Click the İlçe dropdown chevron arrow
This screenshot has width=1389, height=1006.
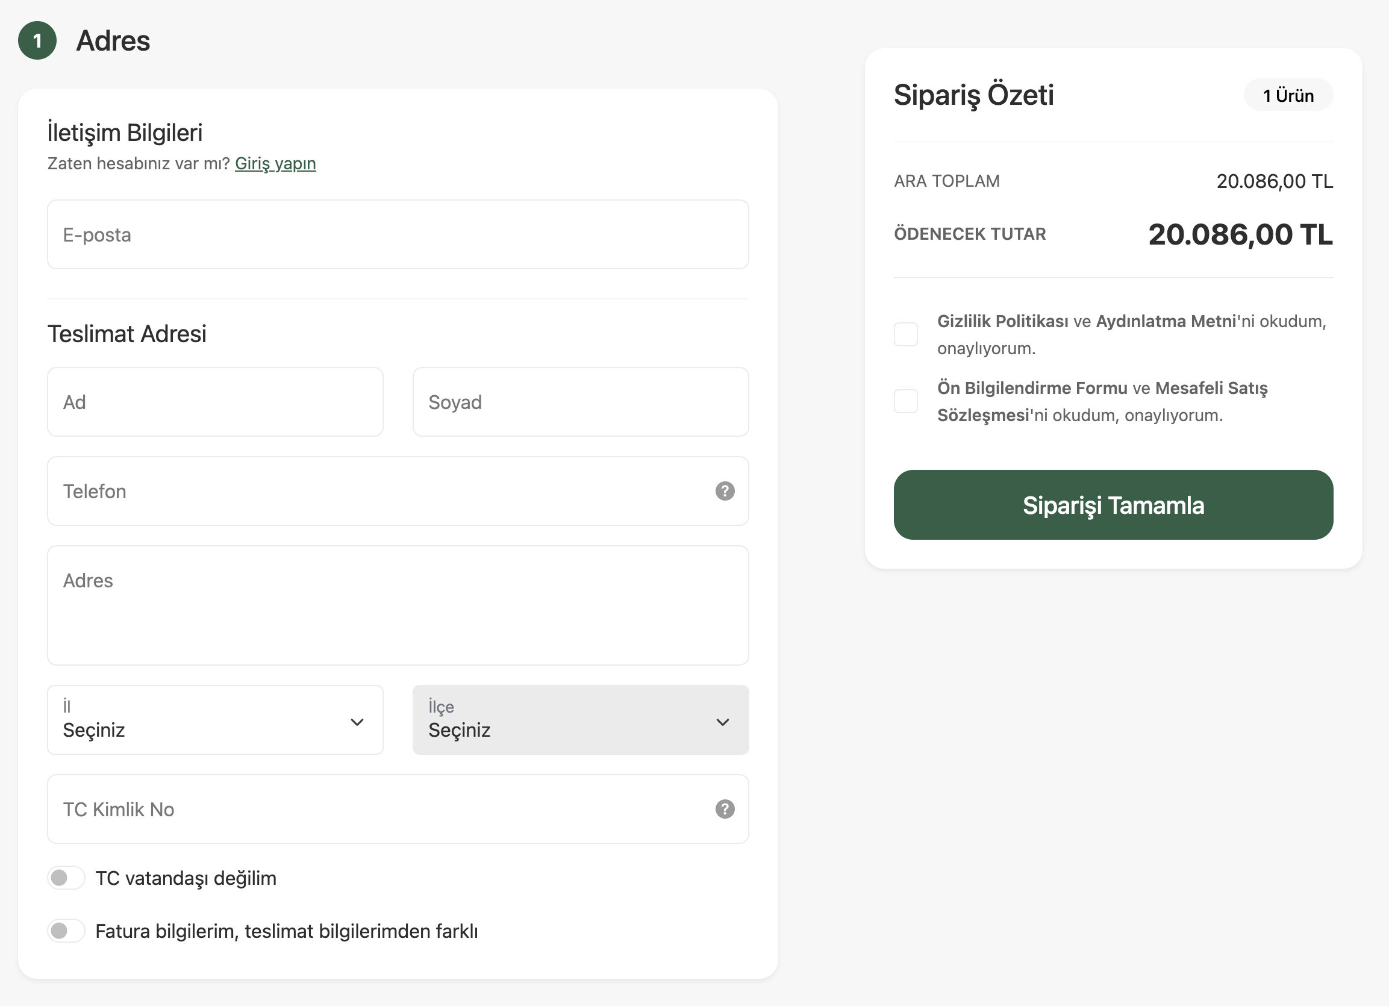point(723,722)
